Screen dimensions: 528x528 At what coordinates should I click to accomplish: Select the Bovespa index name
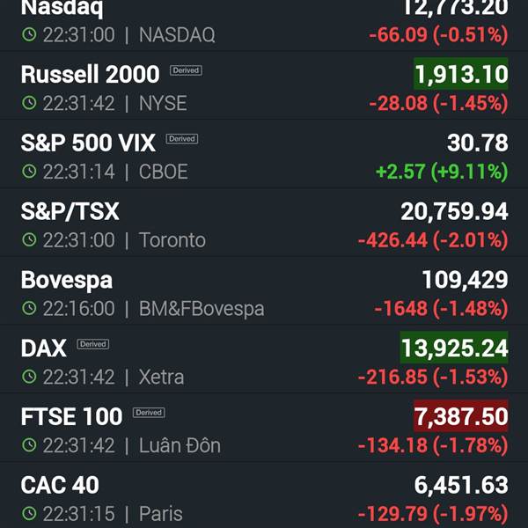[66, 280]
